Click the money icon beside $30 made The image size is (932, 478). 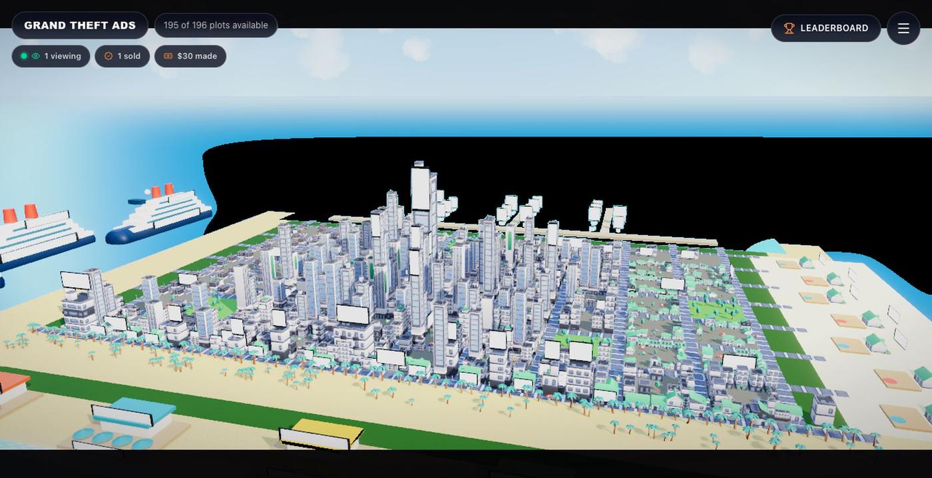[168, 56]
